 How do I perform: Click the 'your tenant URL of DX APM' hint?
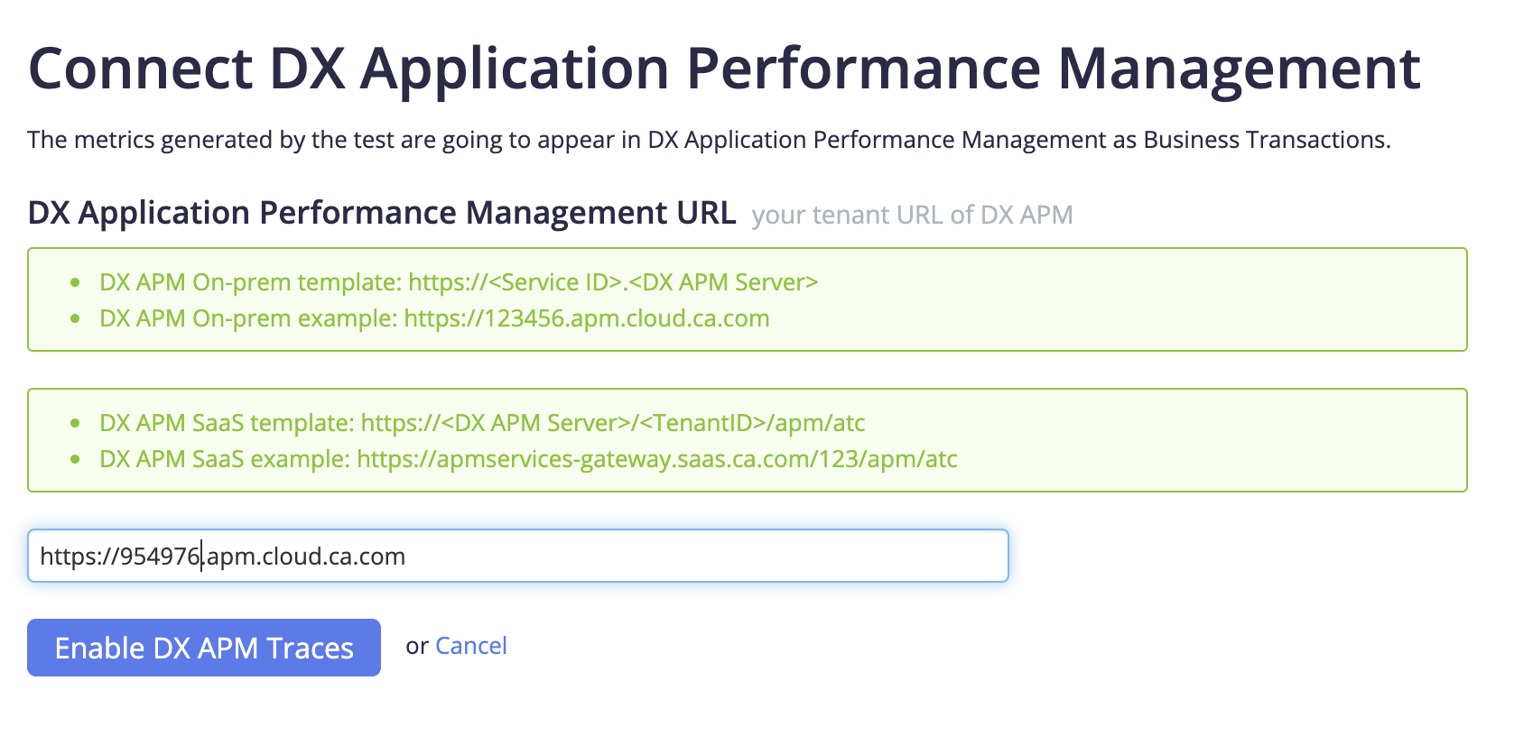pos(912,215)
